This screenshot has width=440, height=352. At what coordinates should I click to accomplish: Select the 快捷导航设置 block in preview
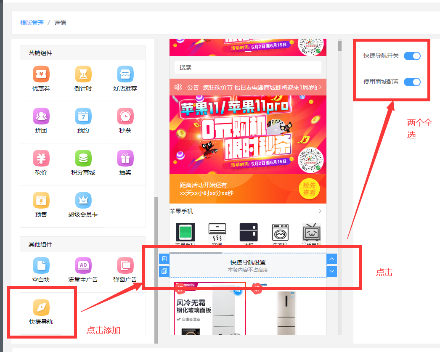[248, 266]
